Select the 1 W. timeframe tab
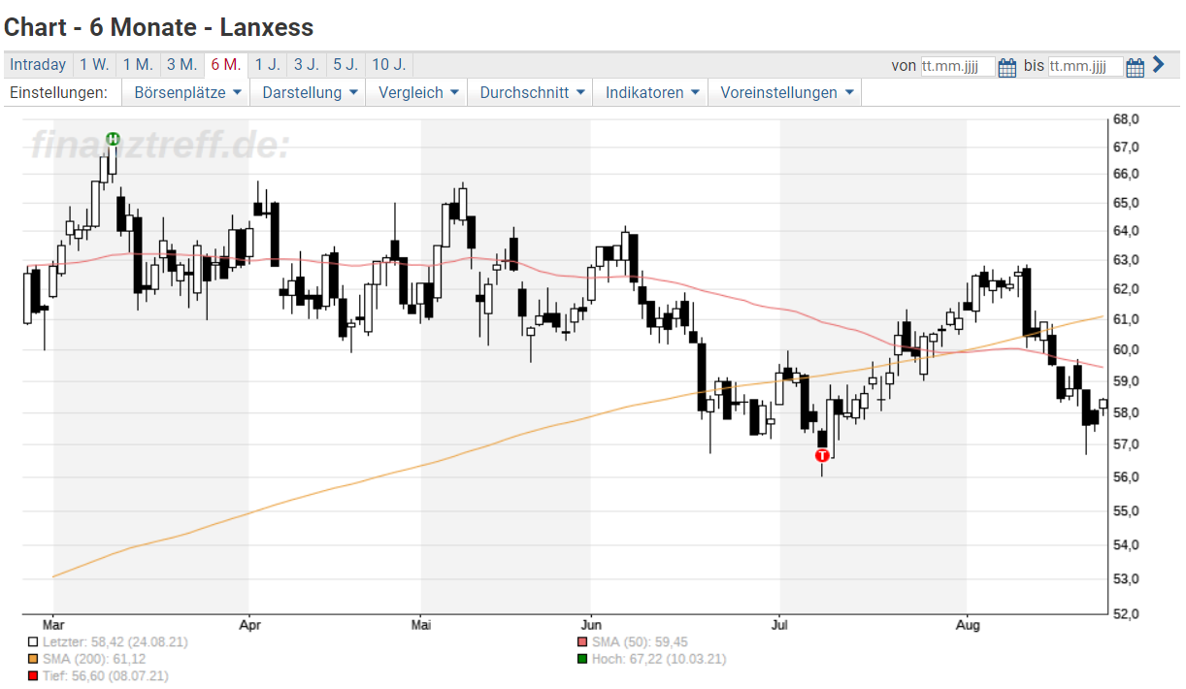Image resolution: width=1186 pixels, height=689 pixels. pyautogui.click(x=94, y=65)
